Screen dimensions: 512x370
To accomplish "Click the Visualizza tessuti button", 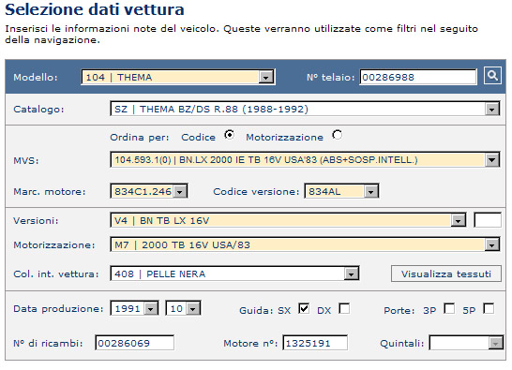I will point(446,274).
